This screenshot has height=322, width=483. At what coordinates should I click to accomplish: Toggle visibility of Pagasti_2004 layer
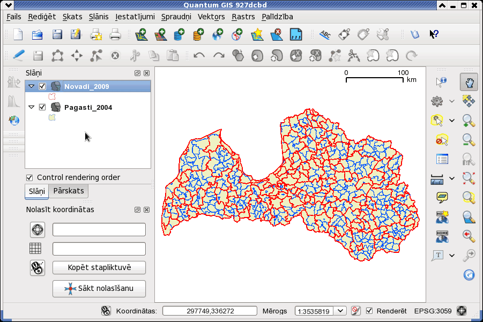(x=42, y=107)
